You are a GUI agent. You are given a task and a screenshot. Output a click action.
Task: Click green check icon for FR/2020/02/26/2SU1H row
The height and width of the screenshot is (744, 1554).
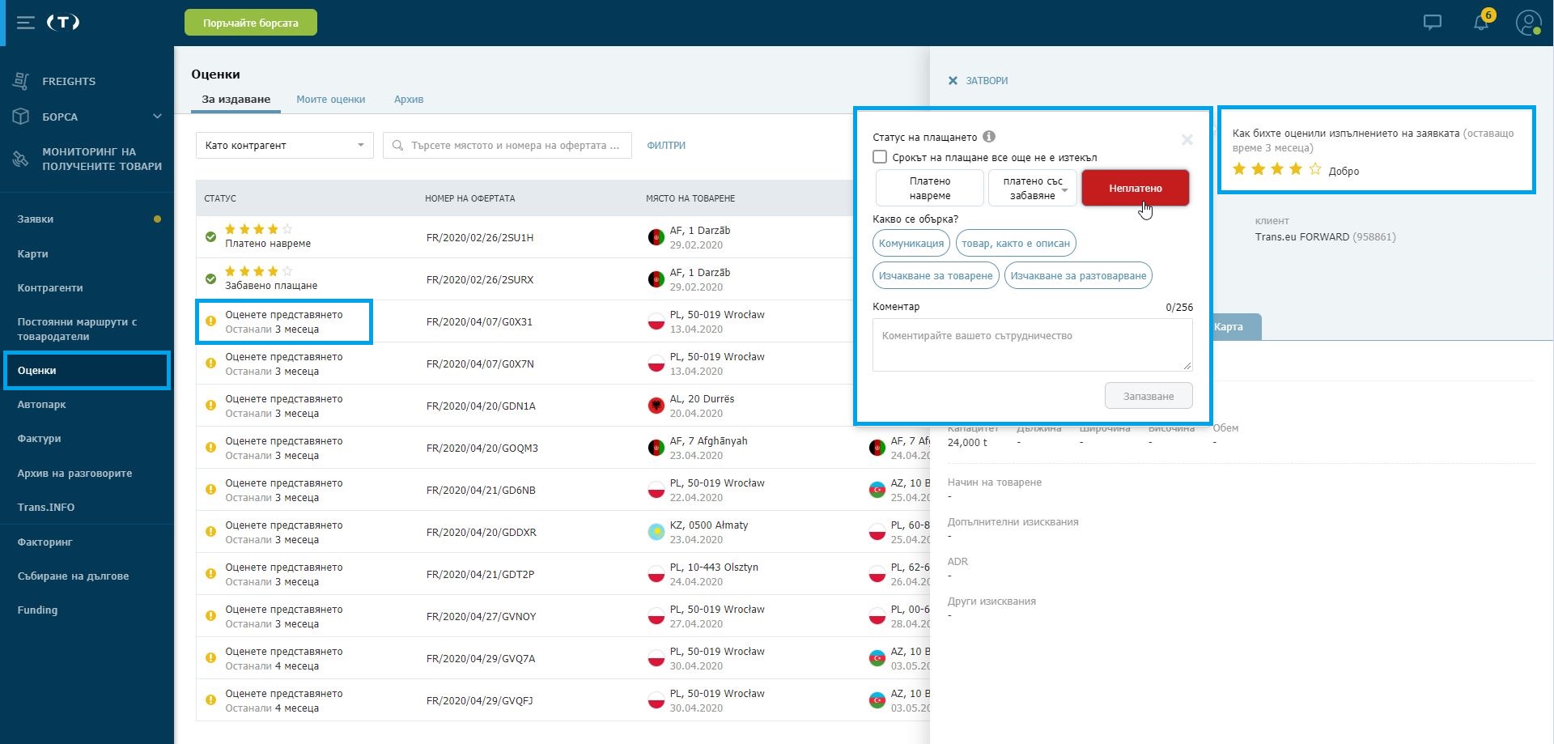[x=210, y=237]
